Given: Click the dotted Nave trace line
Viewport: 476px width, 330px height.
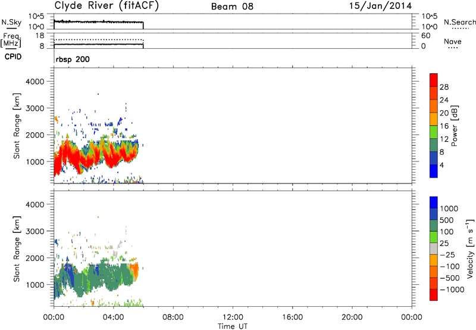Looking at the screenshot, I should [99, 40].
